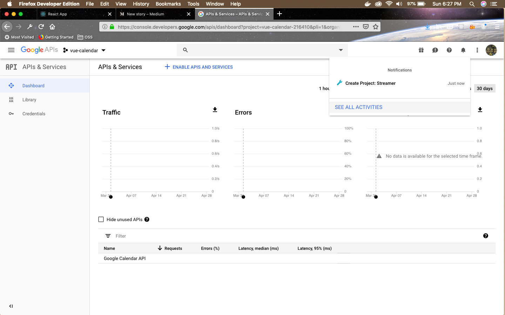Click site info icon in address bar
This screenshot has width=505, height=315.
105,27
